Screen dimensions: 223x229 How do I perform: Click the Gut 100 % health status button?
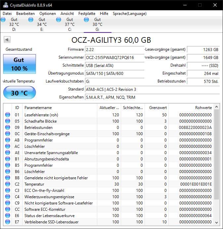pos(20,64)
